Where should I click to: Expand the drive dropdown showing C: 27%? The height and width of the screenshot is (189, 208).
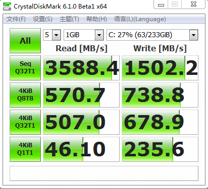point(193,35)
